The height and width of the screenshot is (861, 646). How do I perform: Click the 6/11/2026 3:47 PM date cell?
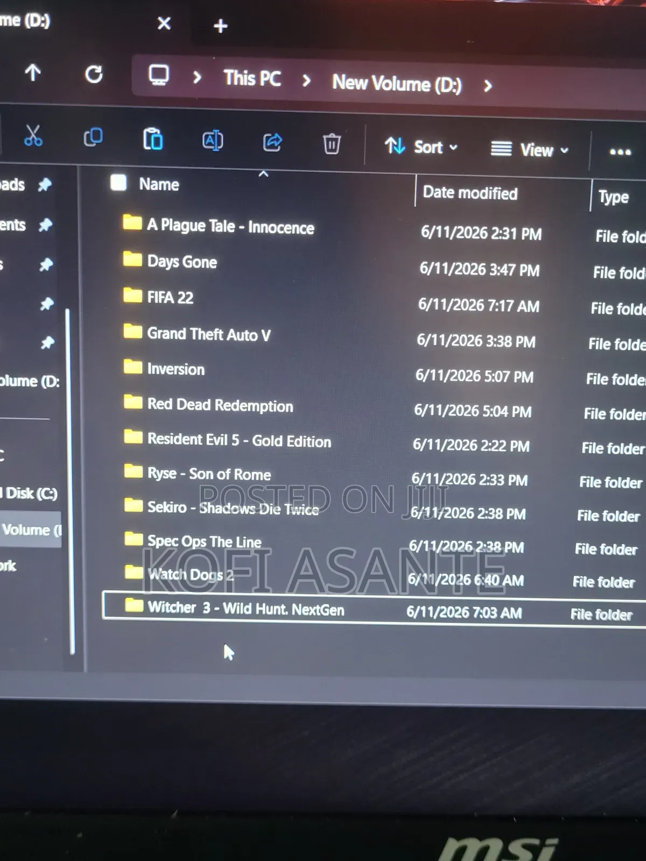480,269
